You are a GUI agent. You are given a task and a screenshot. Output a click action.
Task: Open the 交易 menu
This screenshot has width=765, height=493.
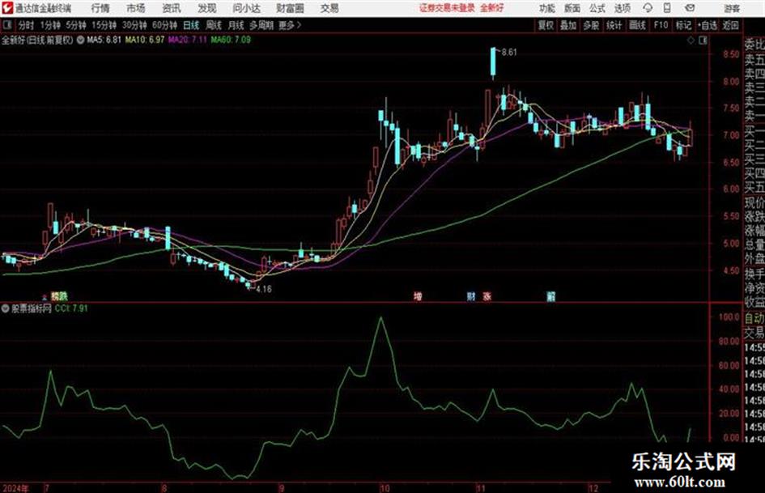click(x=329, y=8)
